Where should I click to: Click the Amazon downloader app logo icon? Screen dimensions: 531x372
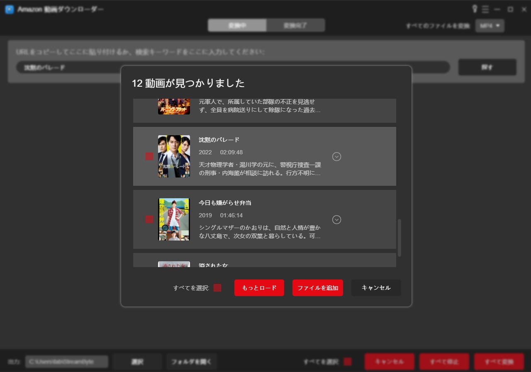point(9,9)
